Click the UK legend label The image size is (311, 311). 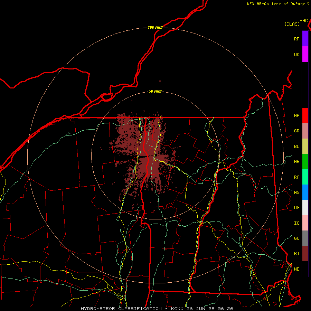click(296, 54)
